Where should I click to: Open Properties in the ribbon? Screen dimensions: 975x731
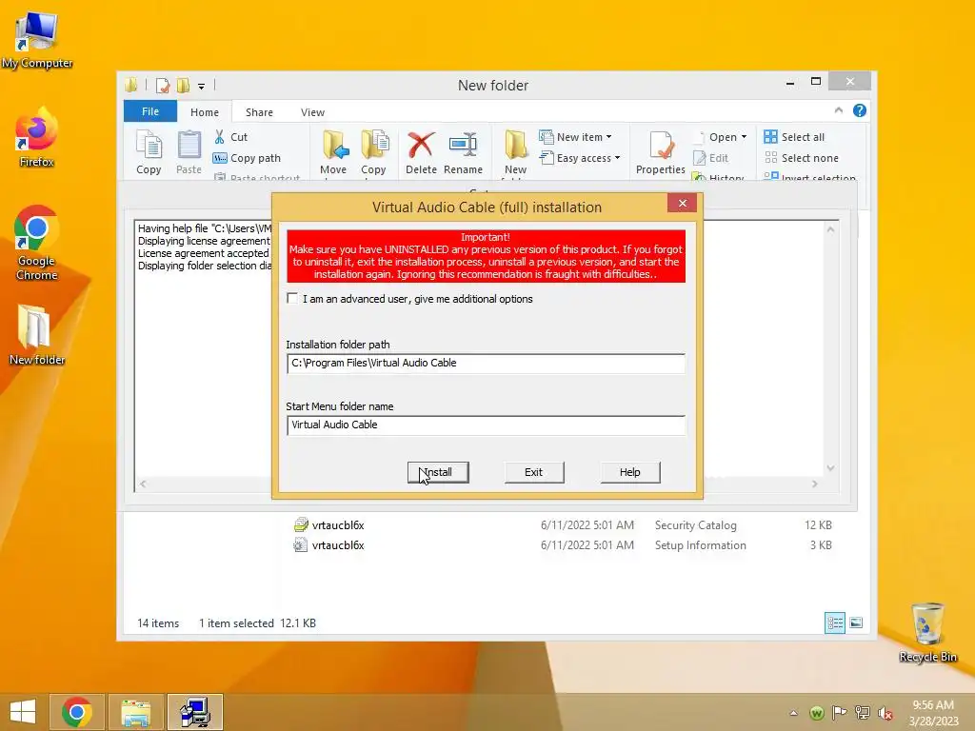click(661, 152)
